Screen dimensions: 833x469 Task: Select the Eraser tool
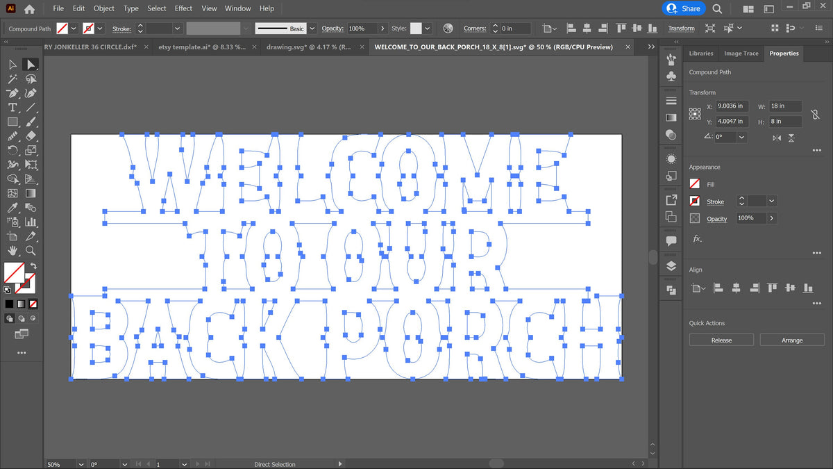click(x=31, y=136)
